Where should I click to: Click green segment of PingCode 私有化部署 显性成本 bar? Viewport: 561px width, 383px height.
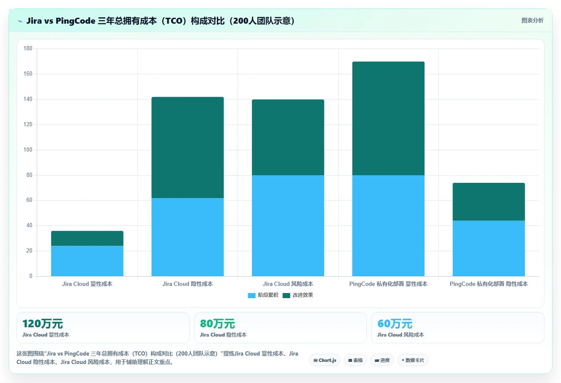tap(389, 118)
